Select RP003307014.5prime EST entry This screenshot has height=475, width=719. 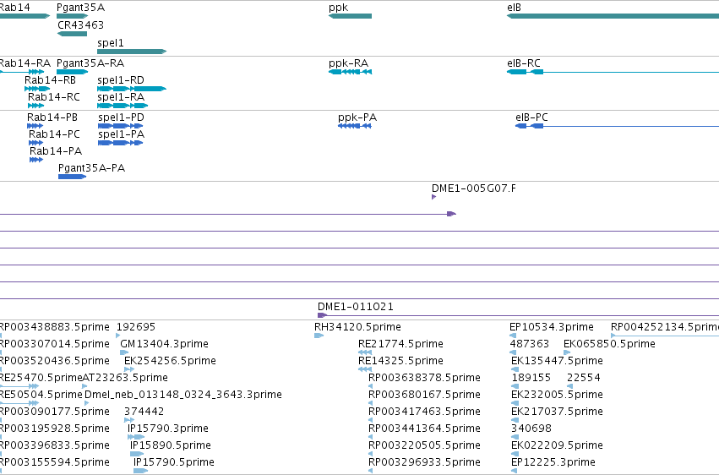coord(55,343)
